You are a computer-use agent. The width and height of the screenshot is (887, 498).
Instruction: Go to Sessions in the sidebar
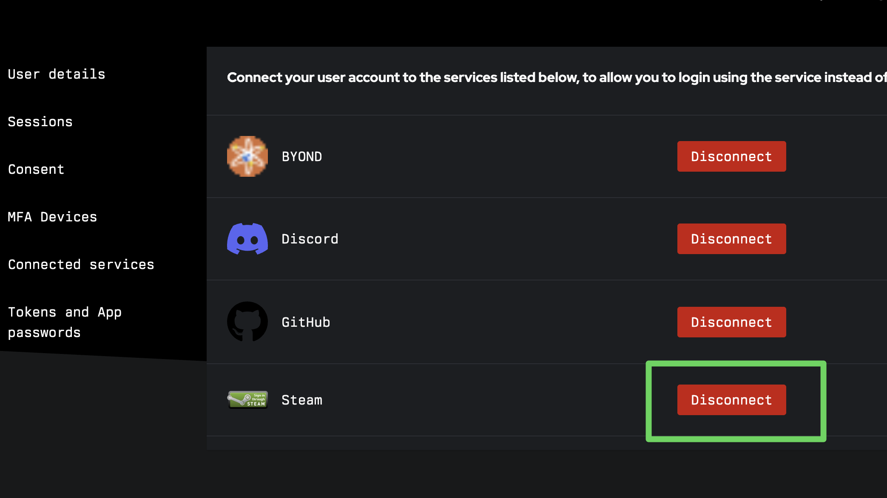tap(40, 122)
